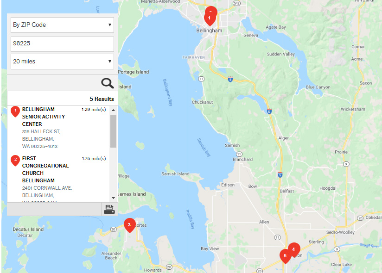Click the 2401 Cornwall Ave address text
The image size is (382, 273).
[x=47, y=188]
